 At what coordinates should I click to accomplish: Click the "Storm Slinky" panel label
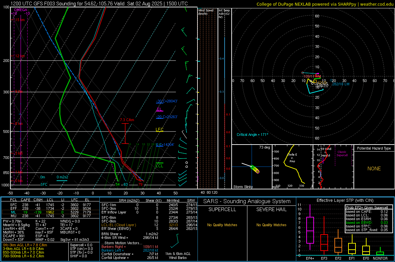[x=243, y=187]
